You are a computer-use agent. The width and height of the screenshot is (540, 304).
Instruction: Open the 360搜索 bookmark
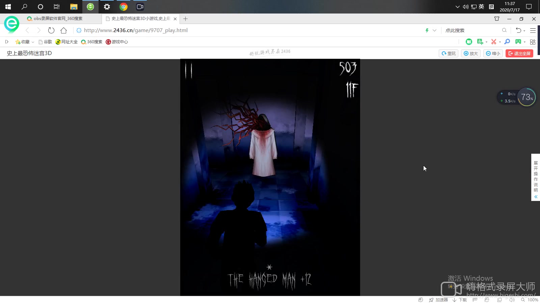tap(91, 42)
